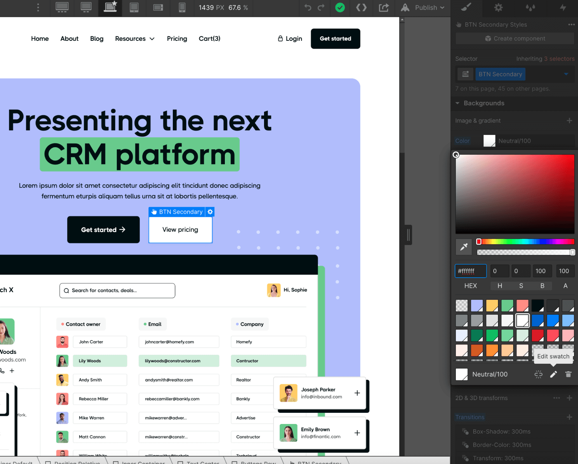Click the Create component button

514,38
